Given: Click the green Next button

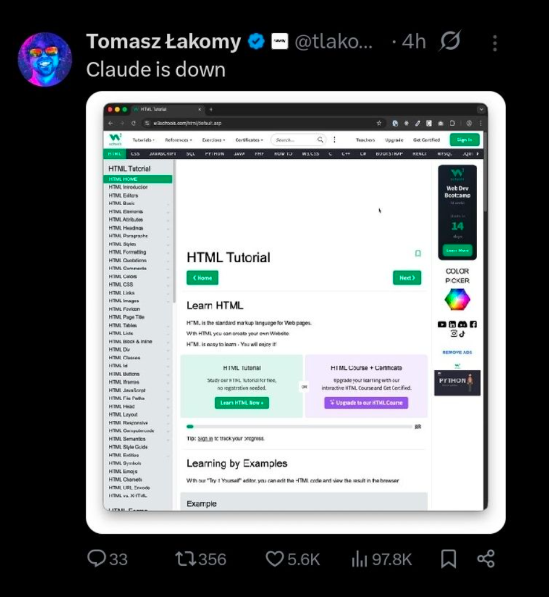Looking at the screenshot, I should 407,278.
